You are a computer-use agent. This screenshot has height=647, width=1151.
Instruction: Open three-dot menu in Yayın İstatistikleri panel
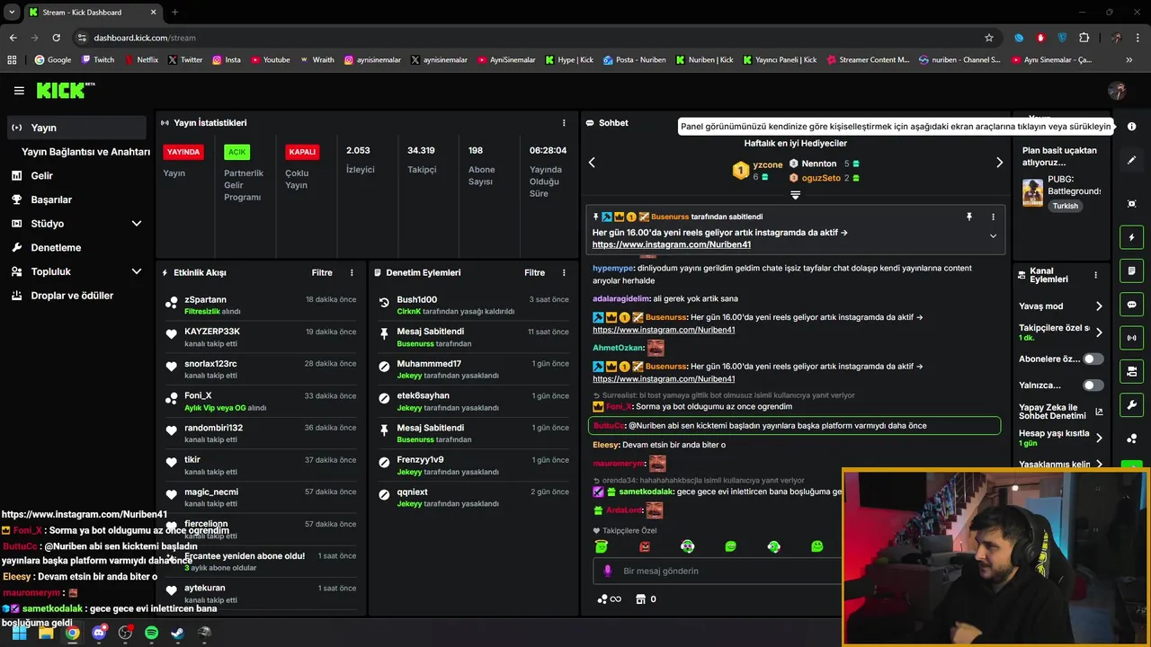point(564,122)
